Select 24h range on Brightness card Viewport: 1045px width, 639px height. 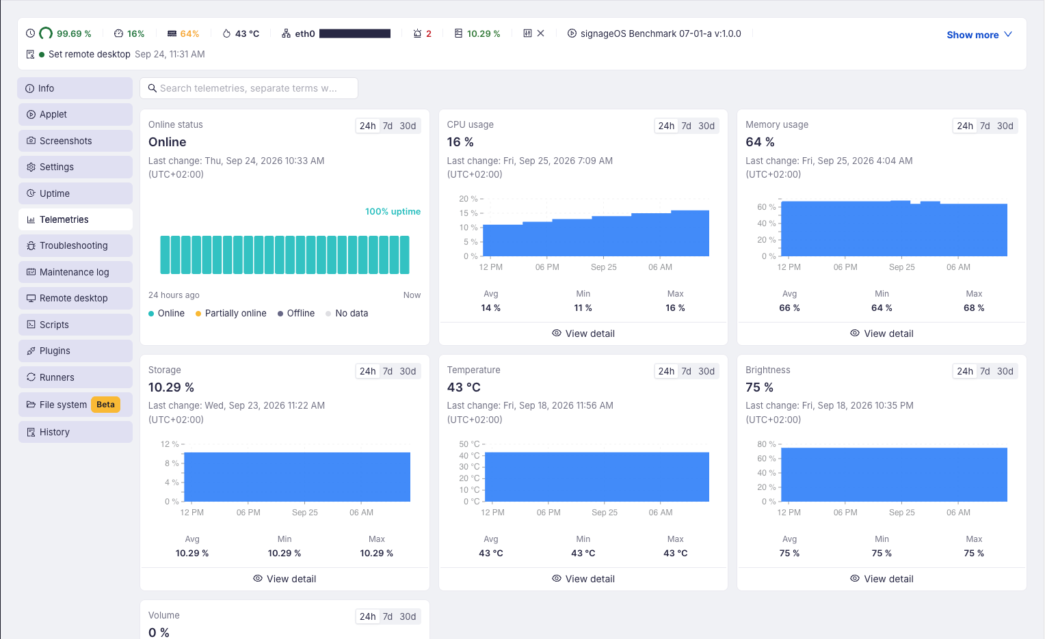point(965,371)
